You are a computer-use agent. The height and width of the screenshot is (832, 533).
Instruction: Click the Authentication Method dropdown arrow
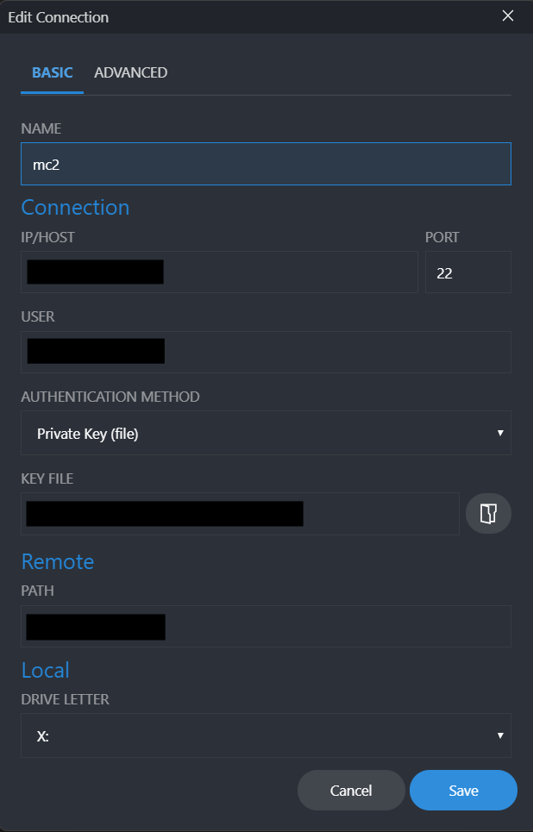[500, 433]
